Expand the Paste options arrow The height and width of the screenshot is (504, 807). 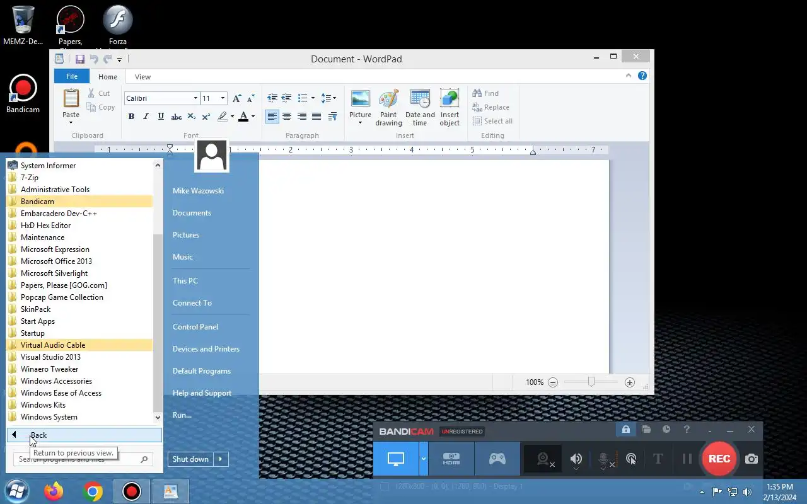tap(71, 122)
